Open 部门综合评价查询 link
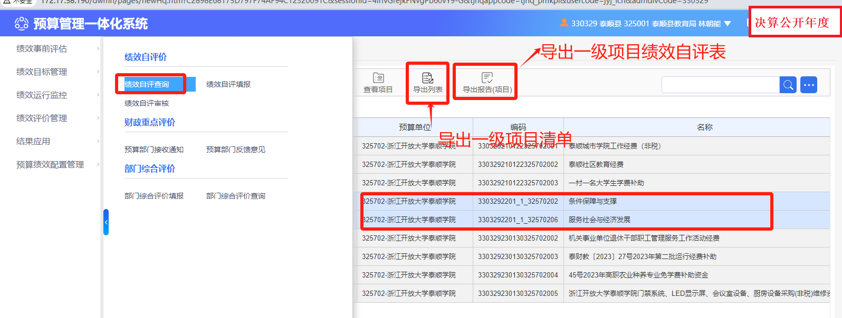 click(236, 196)
